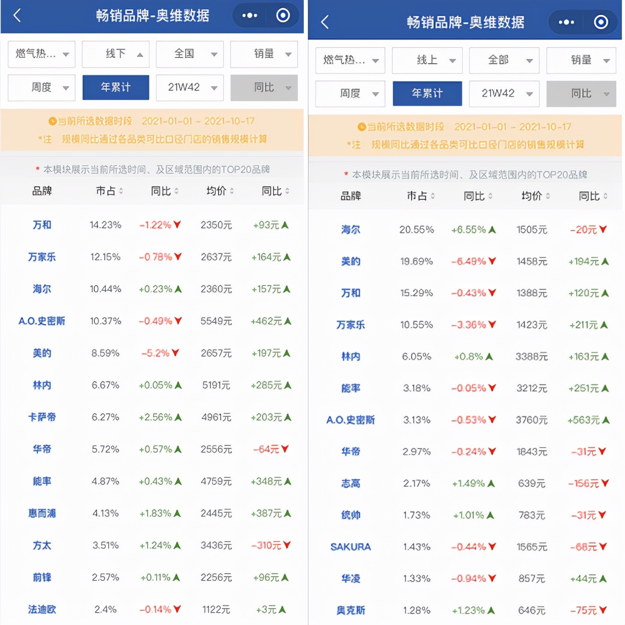The height and width of the screenshot is (625, 625).
Task: Open 燃气热... category dropdown in left panel
Action: click(42, 54)
